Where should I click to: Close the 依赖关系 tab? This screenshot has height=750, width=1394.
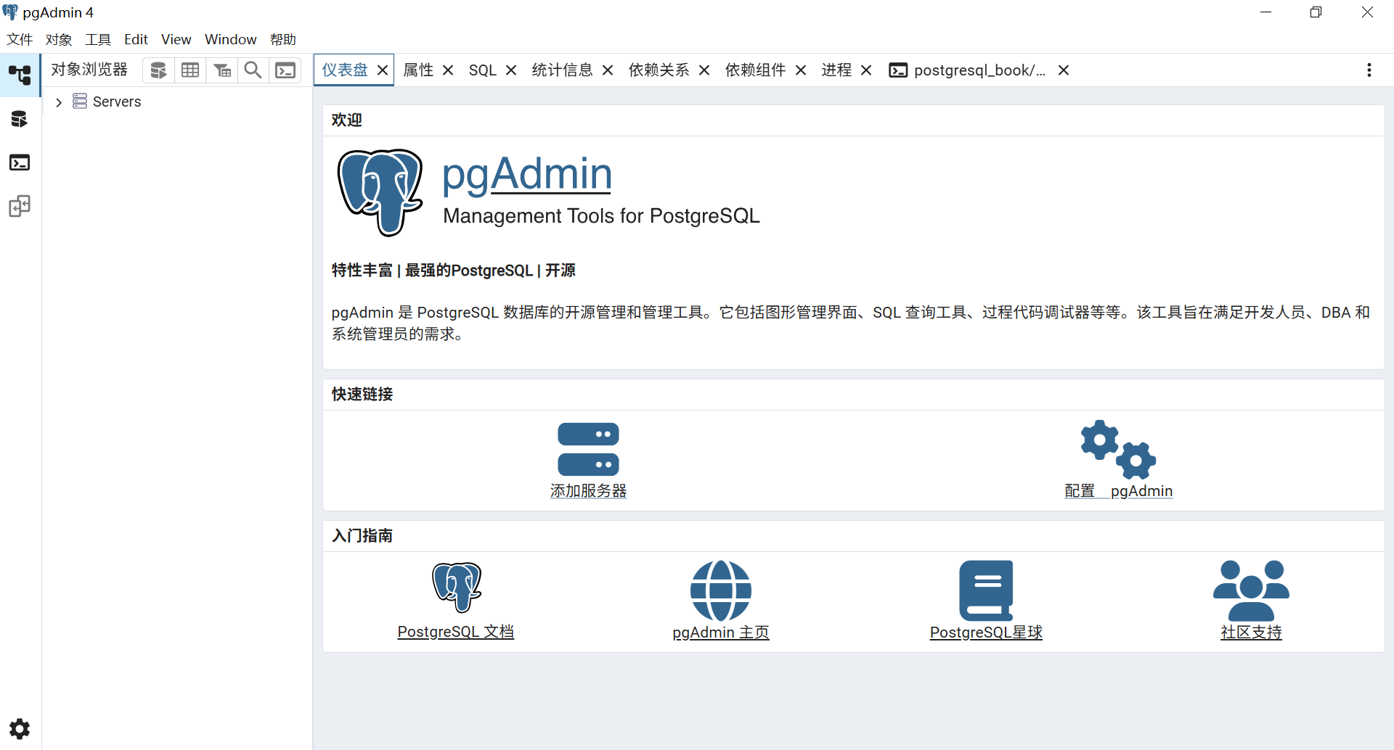[x=704, y=70]
